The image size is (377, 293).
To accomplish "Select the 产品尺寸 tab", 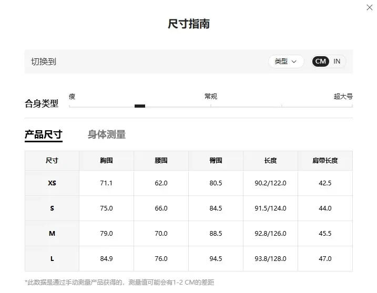I will [44, 134].
